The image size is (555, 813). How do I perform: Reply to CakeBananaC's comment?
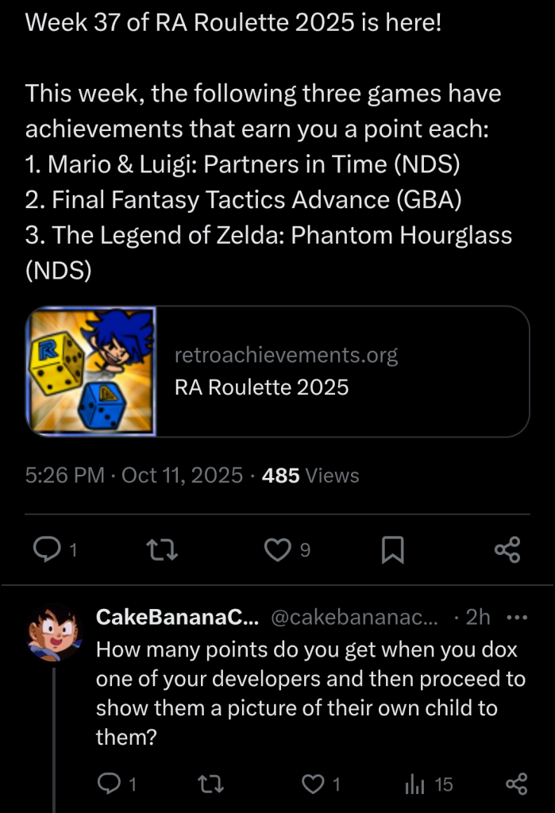(108, 784)
